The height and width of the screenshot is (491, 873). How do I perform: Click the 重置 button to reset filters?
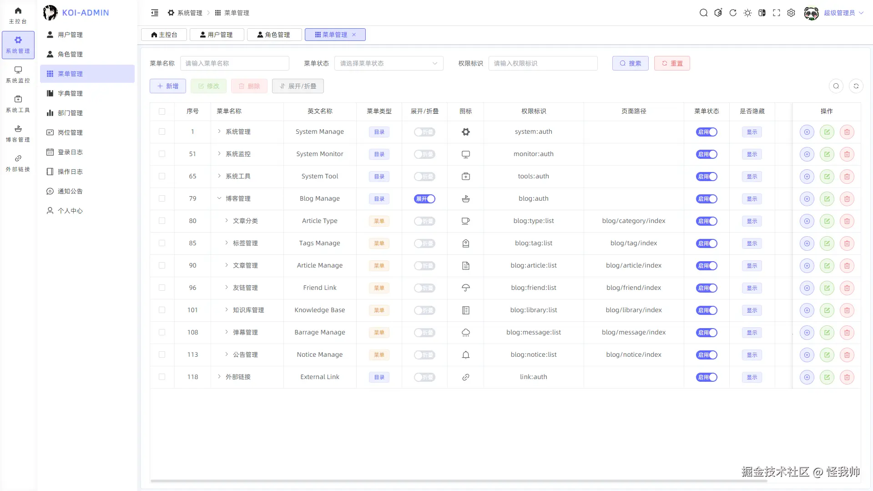[672, 63]
